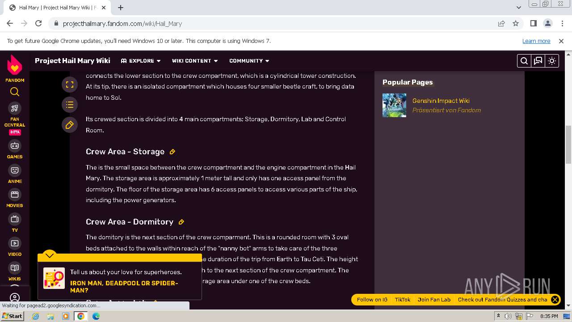The image size is (572, 322).
Task: Open Check out Fandom Quizzes link
Action: click(502, 300)
